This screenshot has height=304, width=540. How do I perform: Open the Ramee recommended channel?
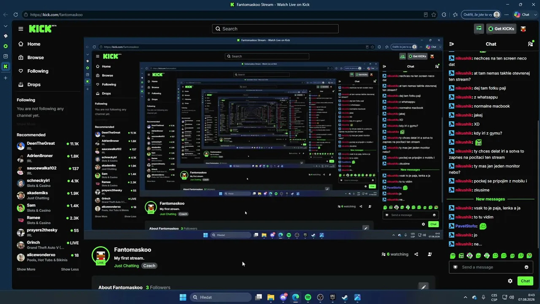click(x=48, y=220)
